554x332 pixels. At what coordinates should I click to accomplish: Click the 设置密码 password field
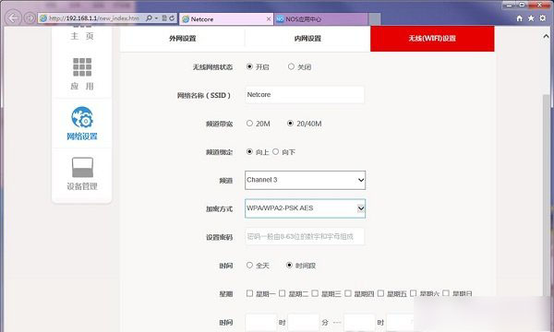pos(305,236)
